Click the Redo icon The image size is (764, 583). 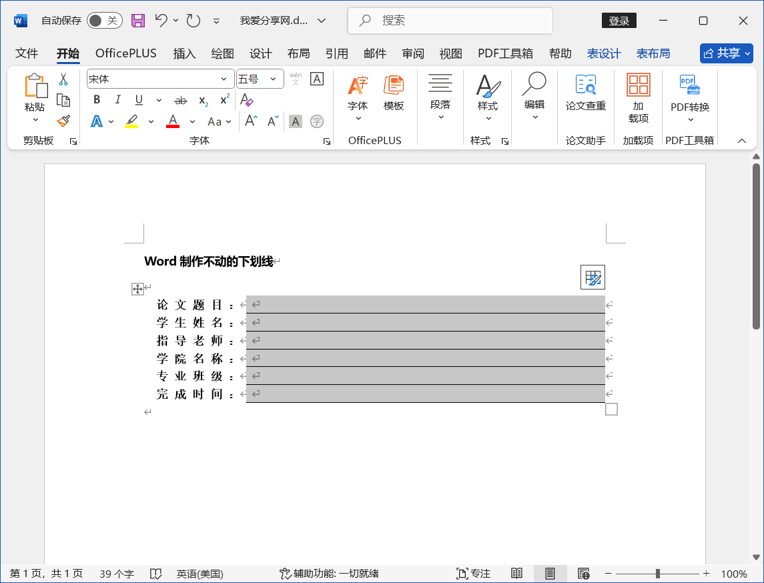click(x=194, y=21)
